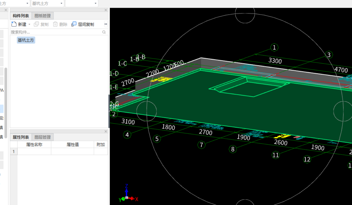Click axis bubble 5 in the viewport
The height and width of the screenshot is (205, 352).
157,139
